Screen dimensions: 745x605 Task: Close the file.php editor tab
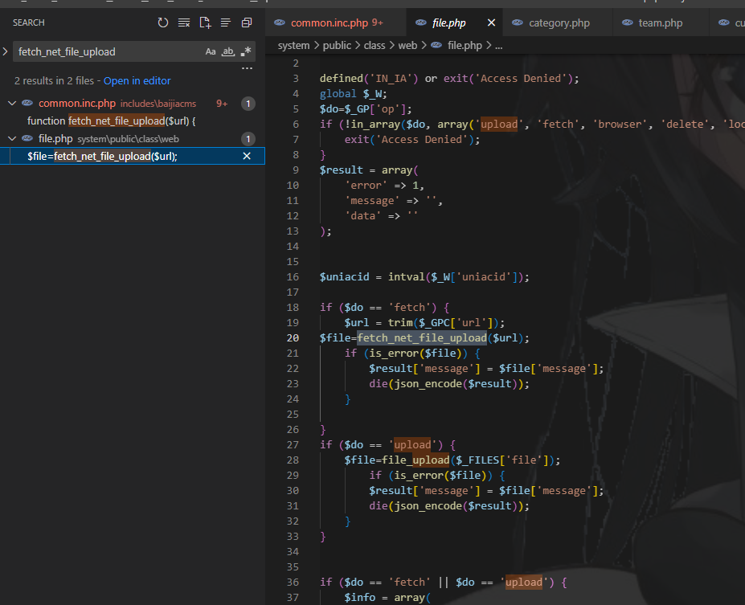coord(491,23)
